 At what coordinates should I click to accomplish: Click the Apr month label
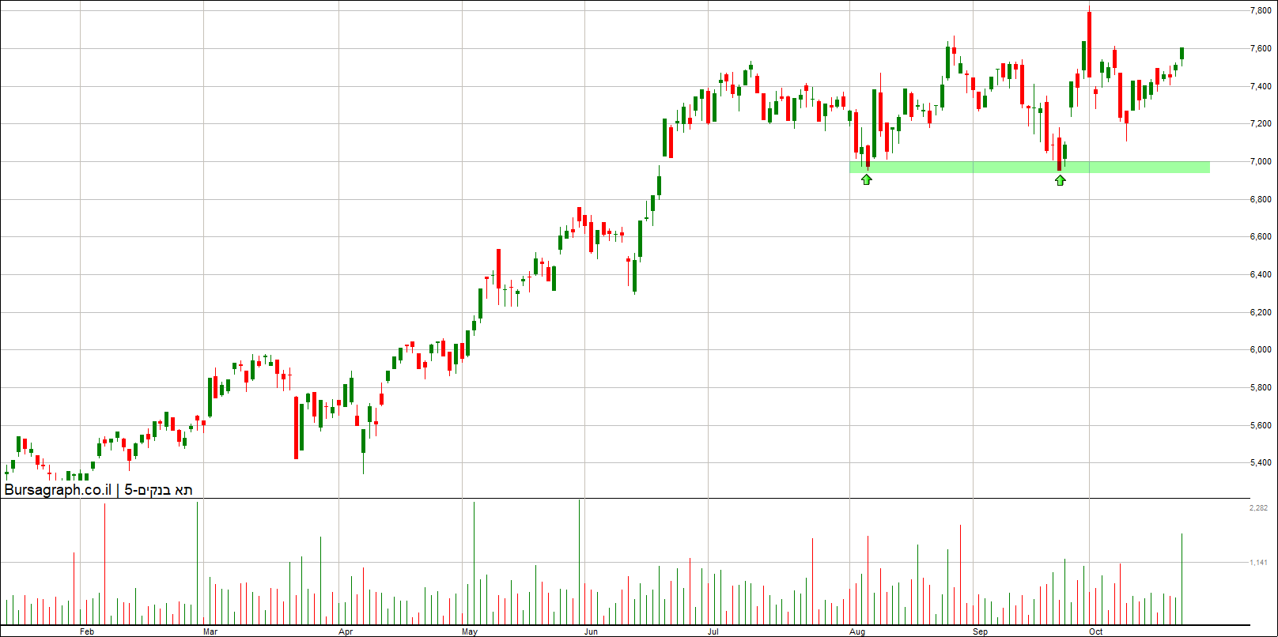click(x=346, y=631)
